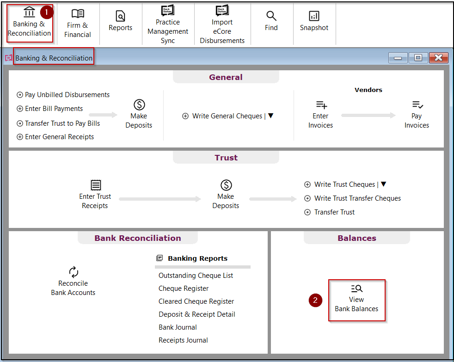Open Enter Invoices under Vendors
This screenshot has height=362, width=454.
pos(320,112)
